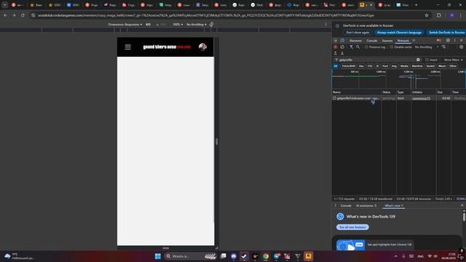Switch to the Elements tab
This screenshot has width=466, height=262.
355,41
